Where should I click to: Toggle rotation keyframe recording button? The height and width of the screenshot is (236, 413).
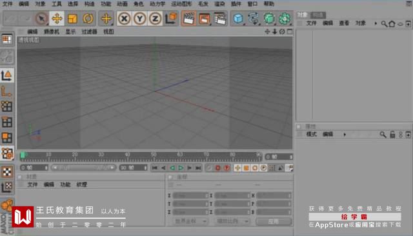[255, 168]
